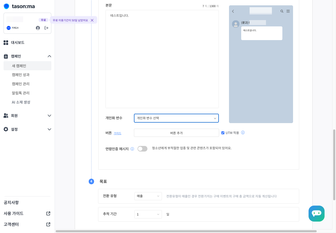Open 캠페인 성과

click(x=21, y=75)
